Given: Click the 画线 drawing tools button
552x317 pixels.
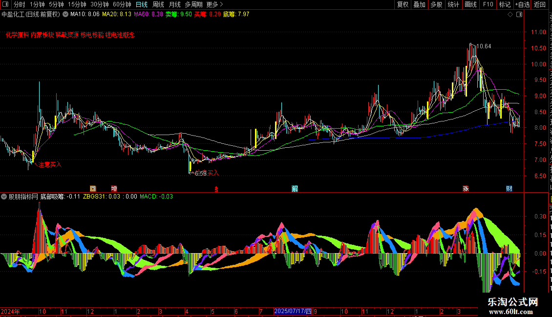Looking at the screenshot, I should pos(471,4).
